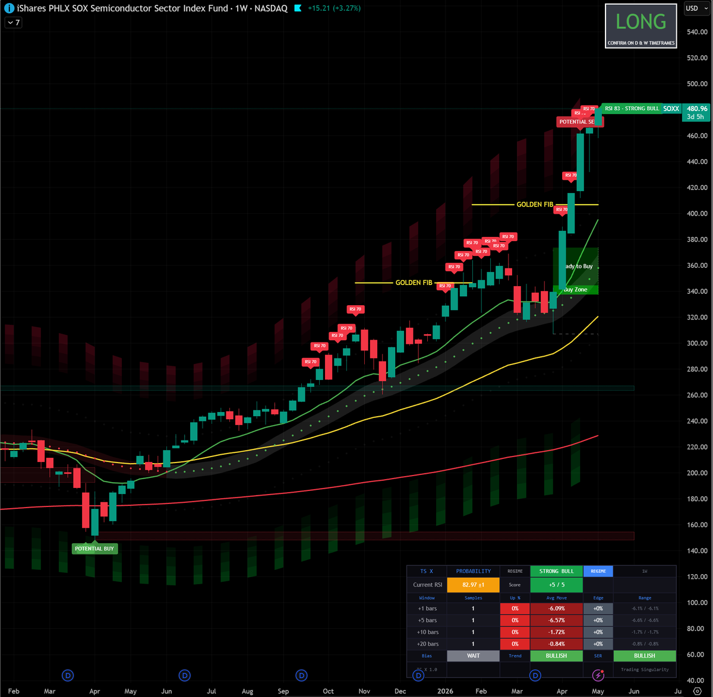The image size is (713, 697).
Task: Click the POTENTIAL BUY marker
Action: point(94,549)
